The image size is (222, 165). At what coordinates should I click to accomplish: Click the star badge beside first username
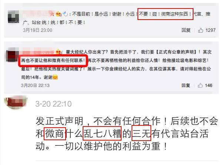pos(52,14)
